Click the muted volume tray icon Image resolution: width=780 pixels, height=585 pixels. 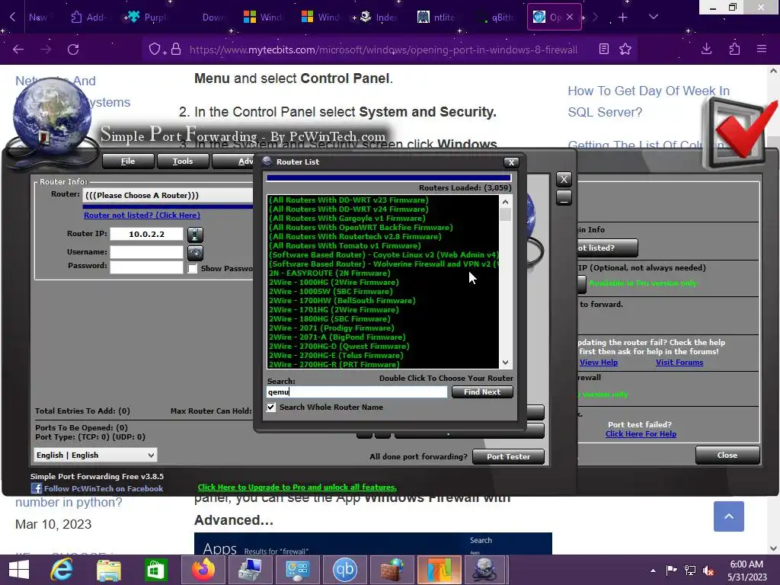point(708,571)
